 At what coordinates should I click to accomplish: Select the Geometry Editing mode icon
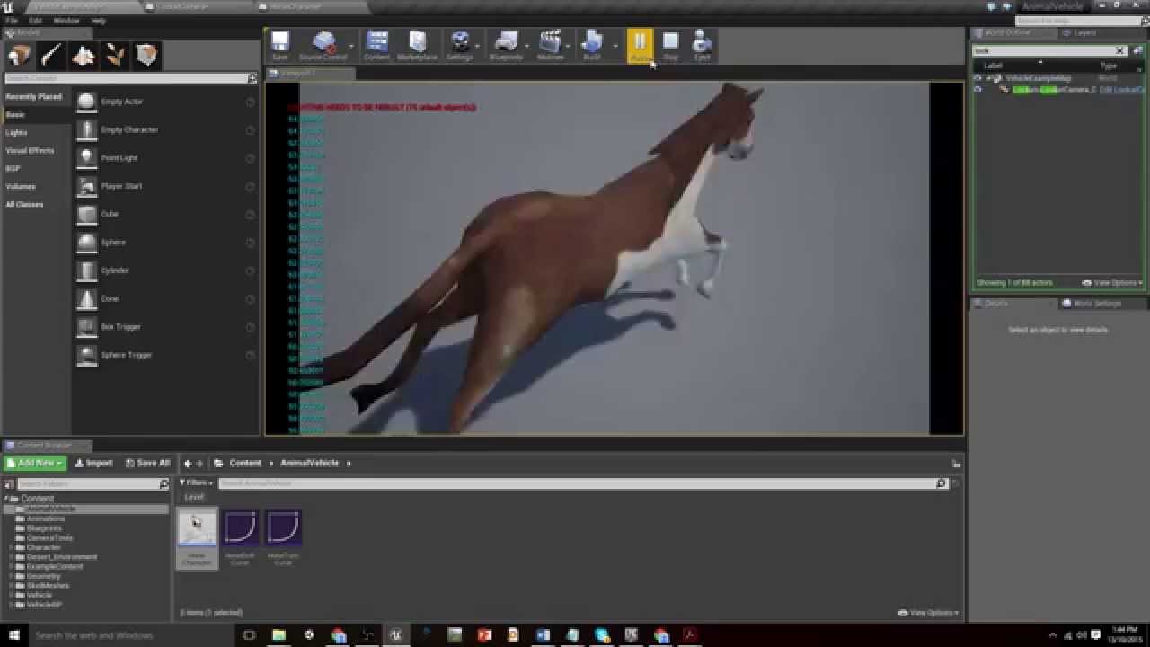tap(147, 56)
